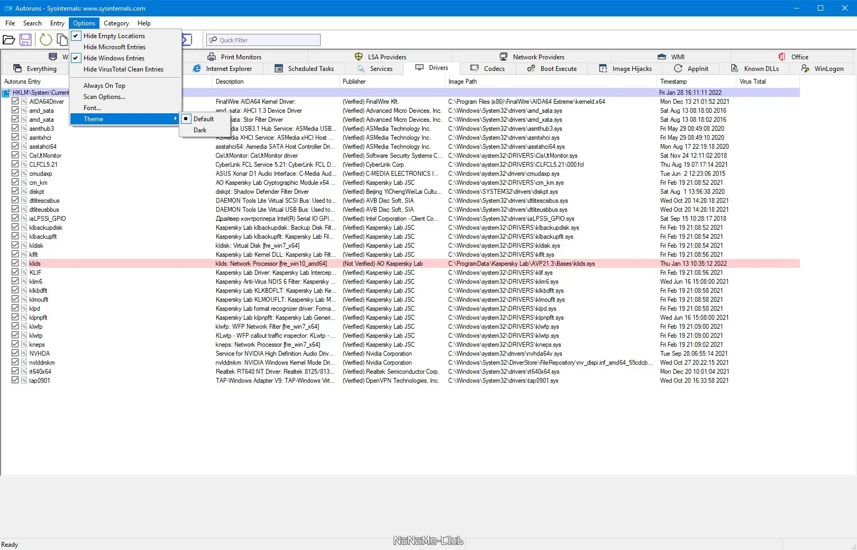Screen dimensions: 857x550
Task: Choose Hide Microsoft Entries from Options
Action: click(x=125, y=47)
